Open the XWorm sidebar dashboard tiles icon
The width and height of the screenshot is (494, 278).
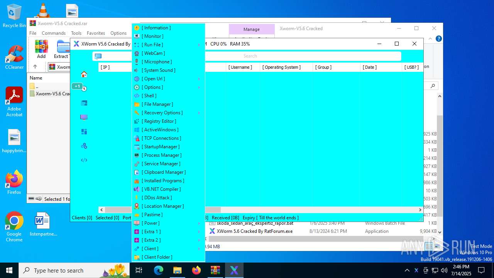(x=84, y=132)
